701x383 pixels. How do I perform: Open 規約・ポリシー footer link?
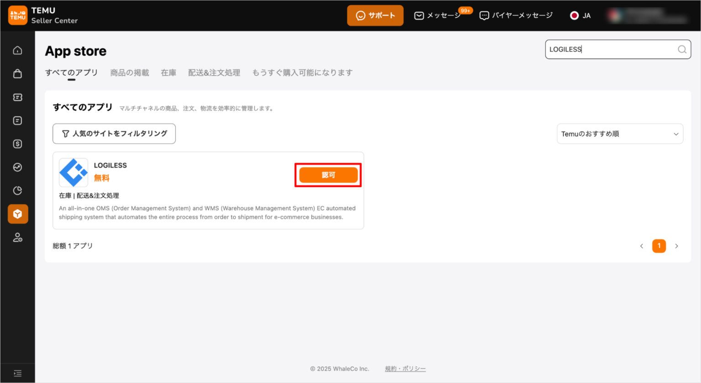pyautogui.click(x=405, y=369)
